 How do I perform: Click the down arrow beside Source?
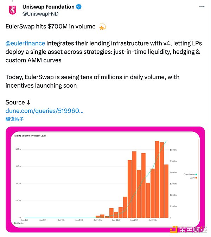28,102
